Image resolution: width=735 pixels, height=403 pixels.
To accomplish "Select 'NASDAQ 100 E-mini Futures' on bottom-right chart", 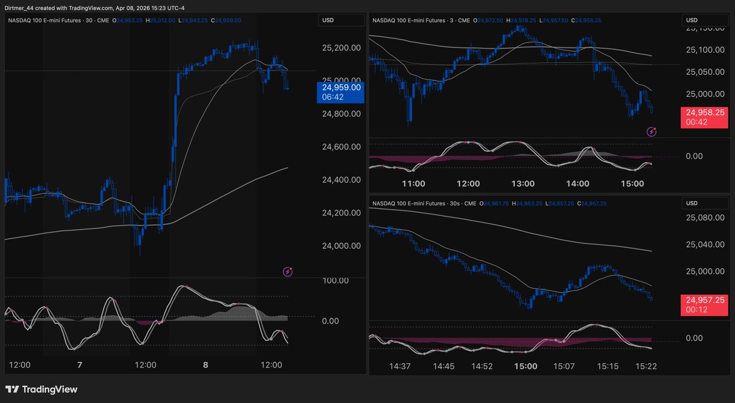I will pyautogui.click(x=409, y=202).
